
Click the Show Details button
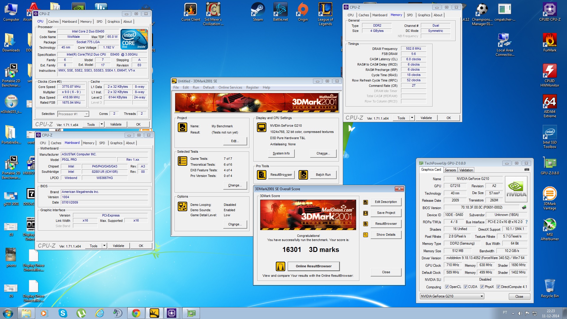386,235
